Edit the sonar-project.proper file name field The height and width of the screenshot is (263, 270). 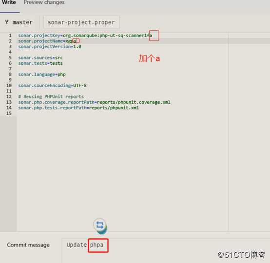(81, 22)
